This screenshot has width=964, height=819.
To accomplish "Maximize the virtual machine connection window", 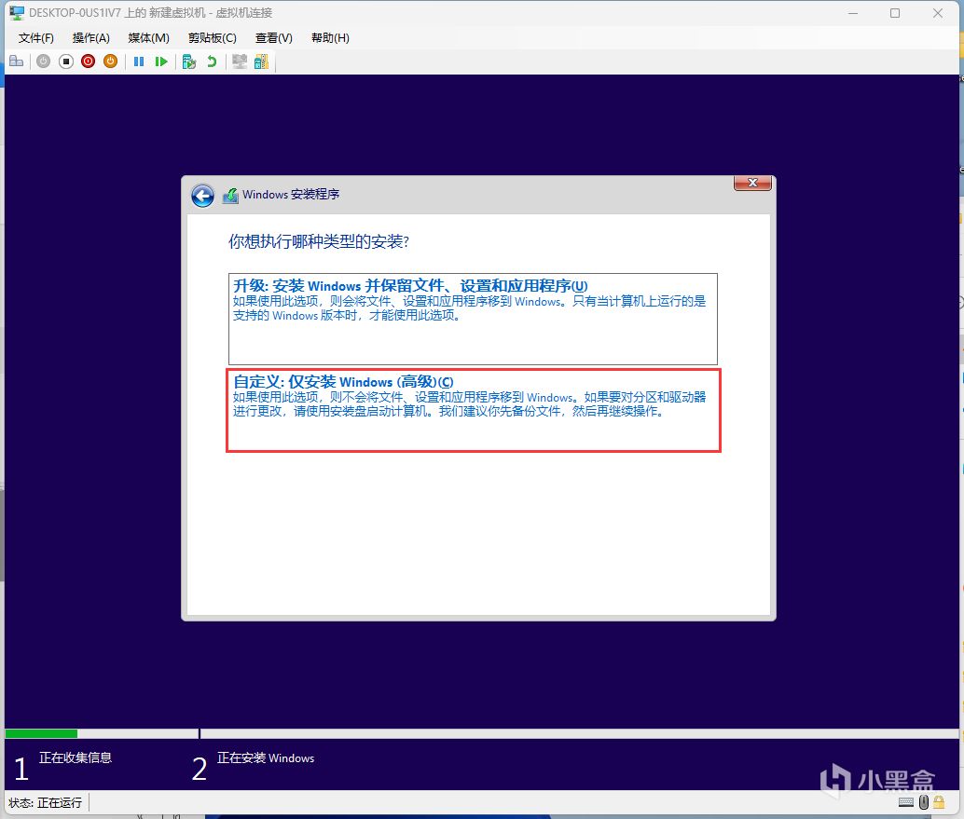I will (895, 13).
